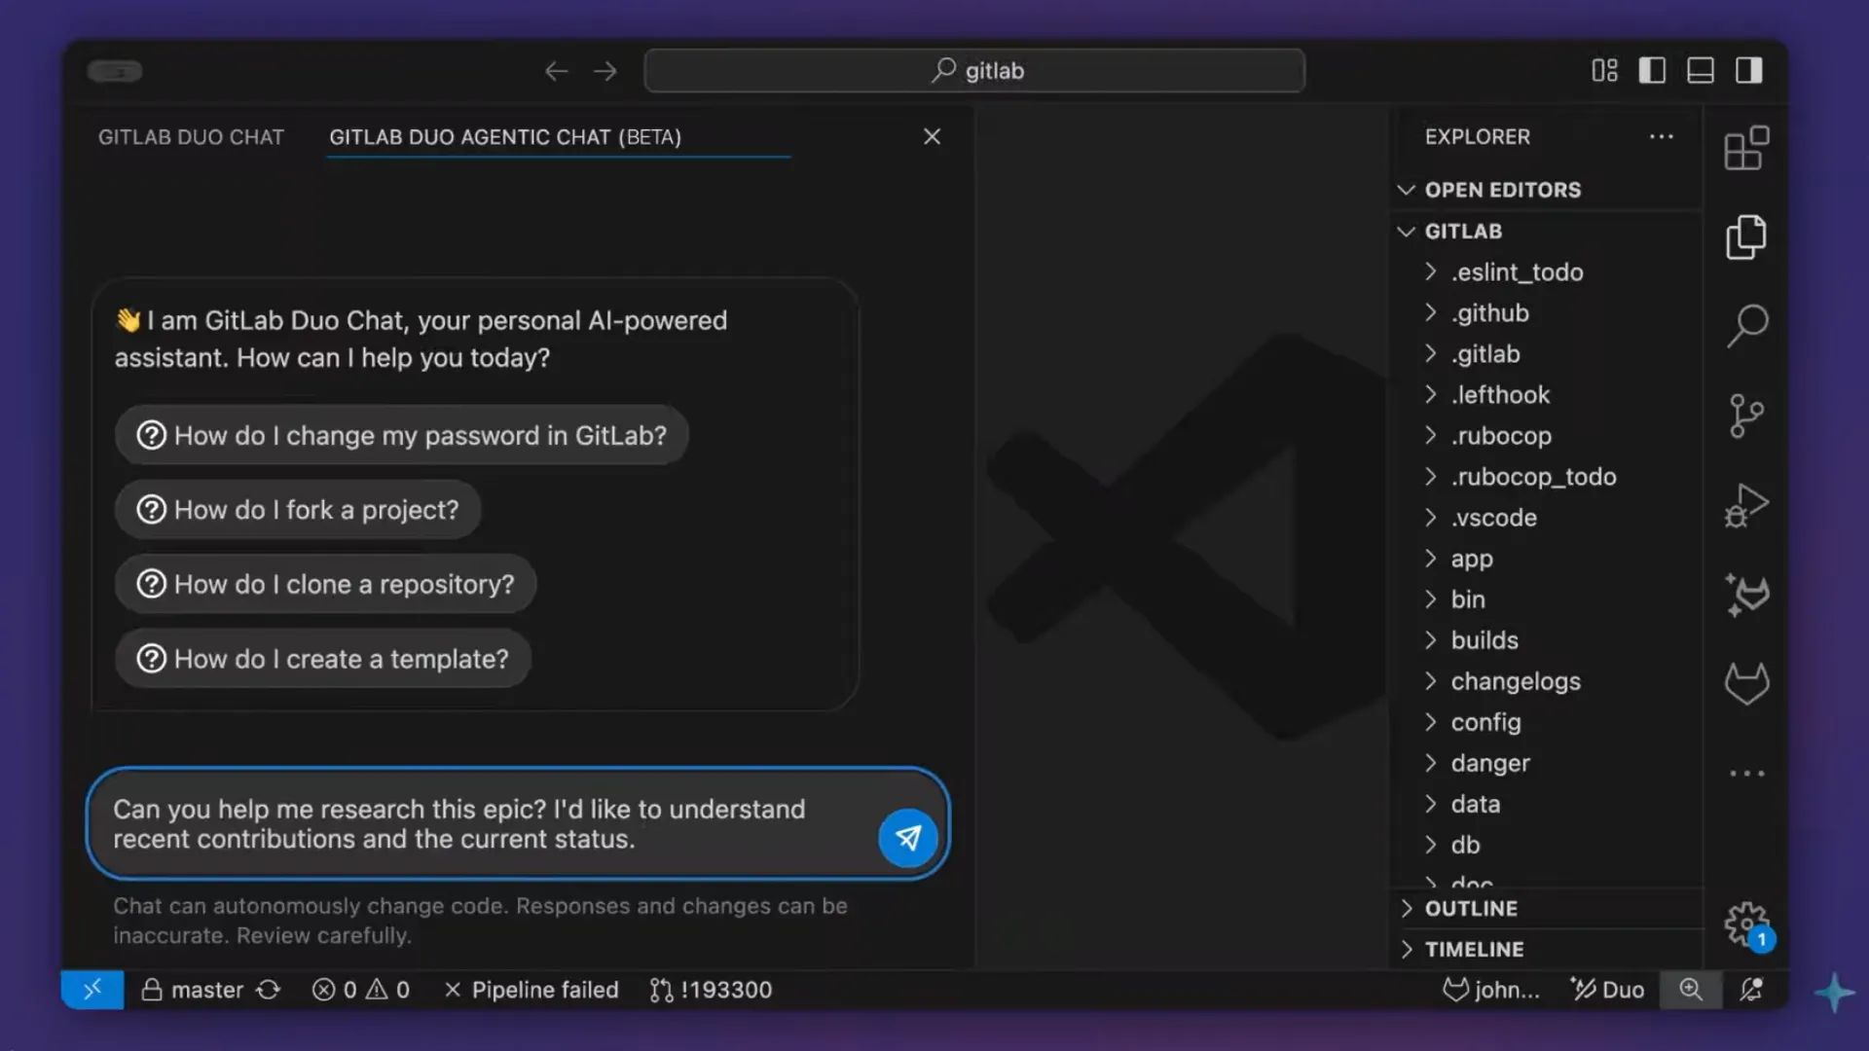Expand the TIMELINE section
This screenshot has width=1869, height=1051.
1473,949
